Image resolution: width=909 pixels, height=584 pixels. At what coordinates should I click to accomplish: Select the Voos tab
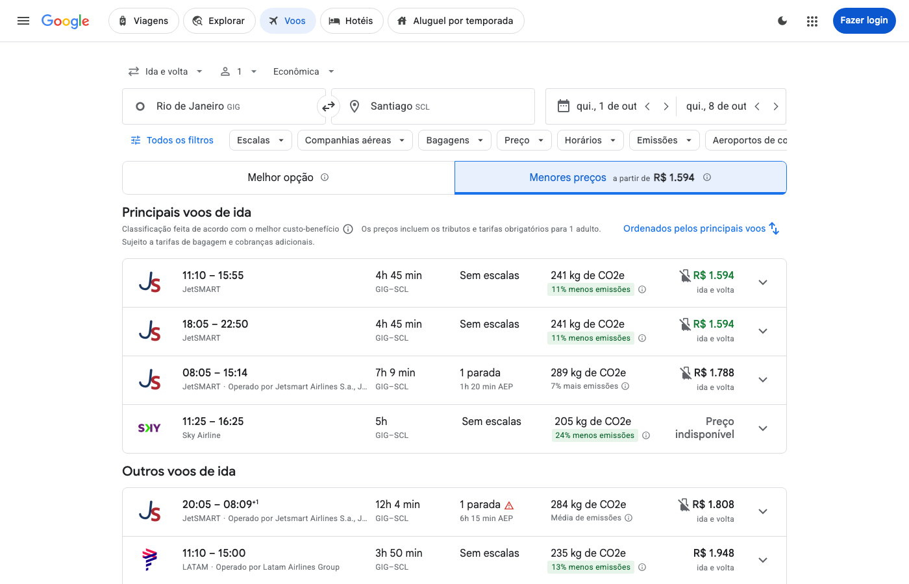pos(288,21)
